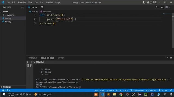
Task: Run the Python file with play icon
Action: pyautogui.click(x=156, y=7)
